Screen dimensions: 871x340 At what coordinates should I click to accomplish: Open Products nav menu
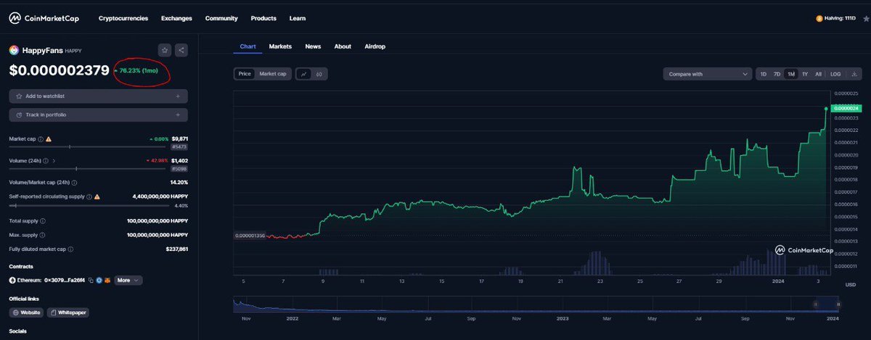click(263, 18)
